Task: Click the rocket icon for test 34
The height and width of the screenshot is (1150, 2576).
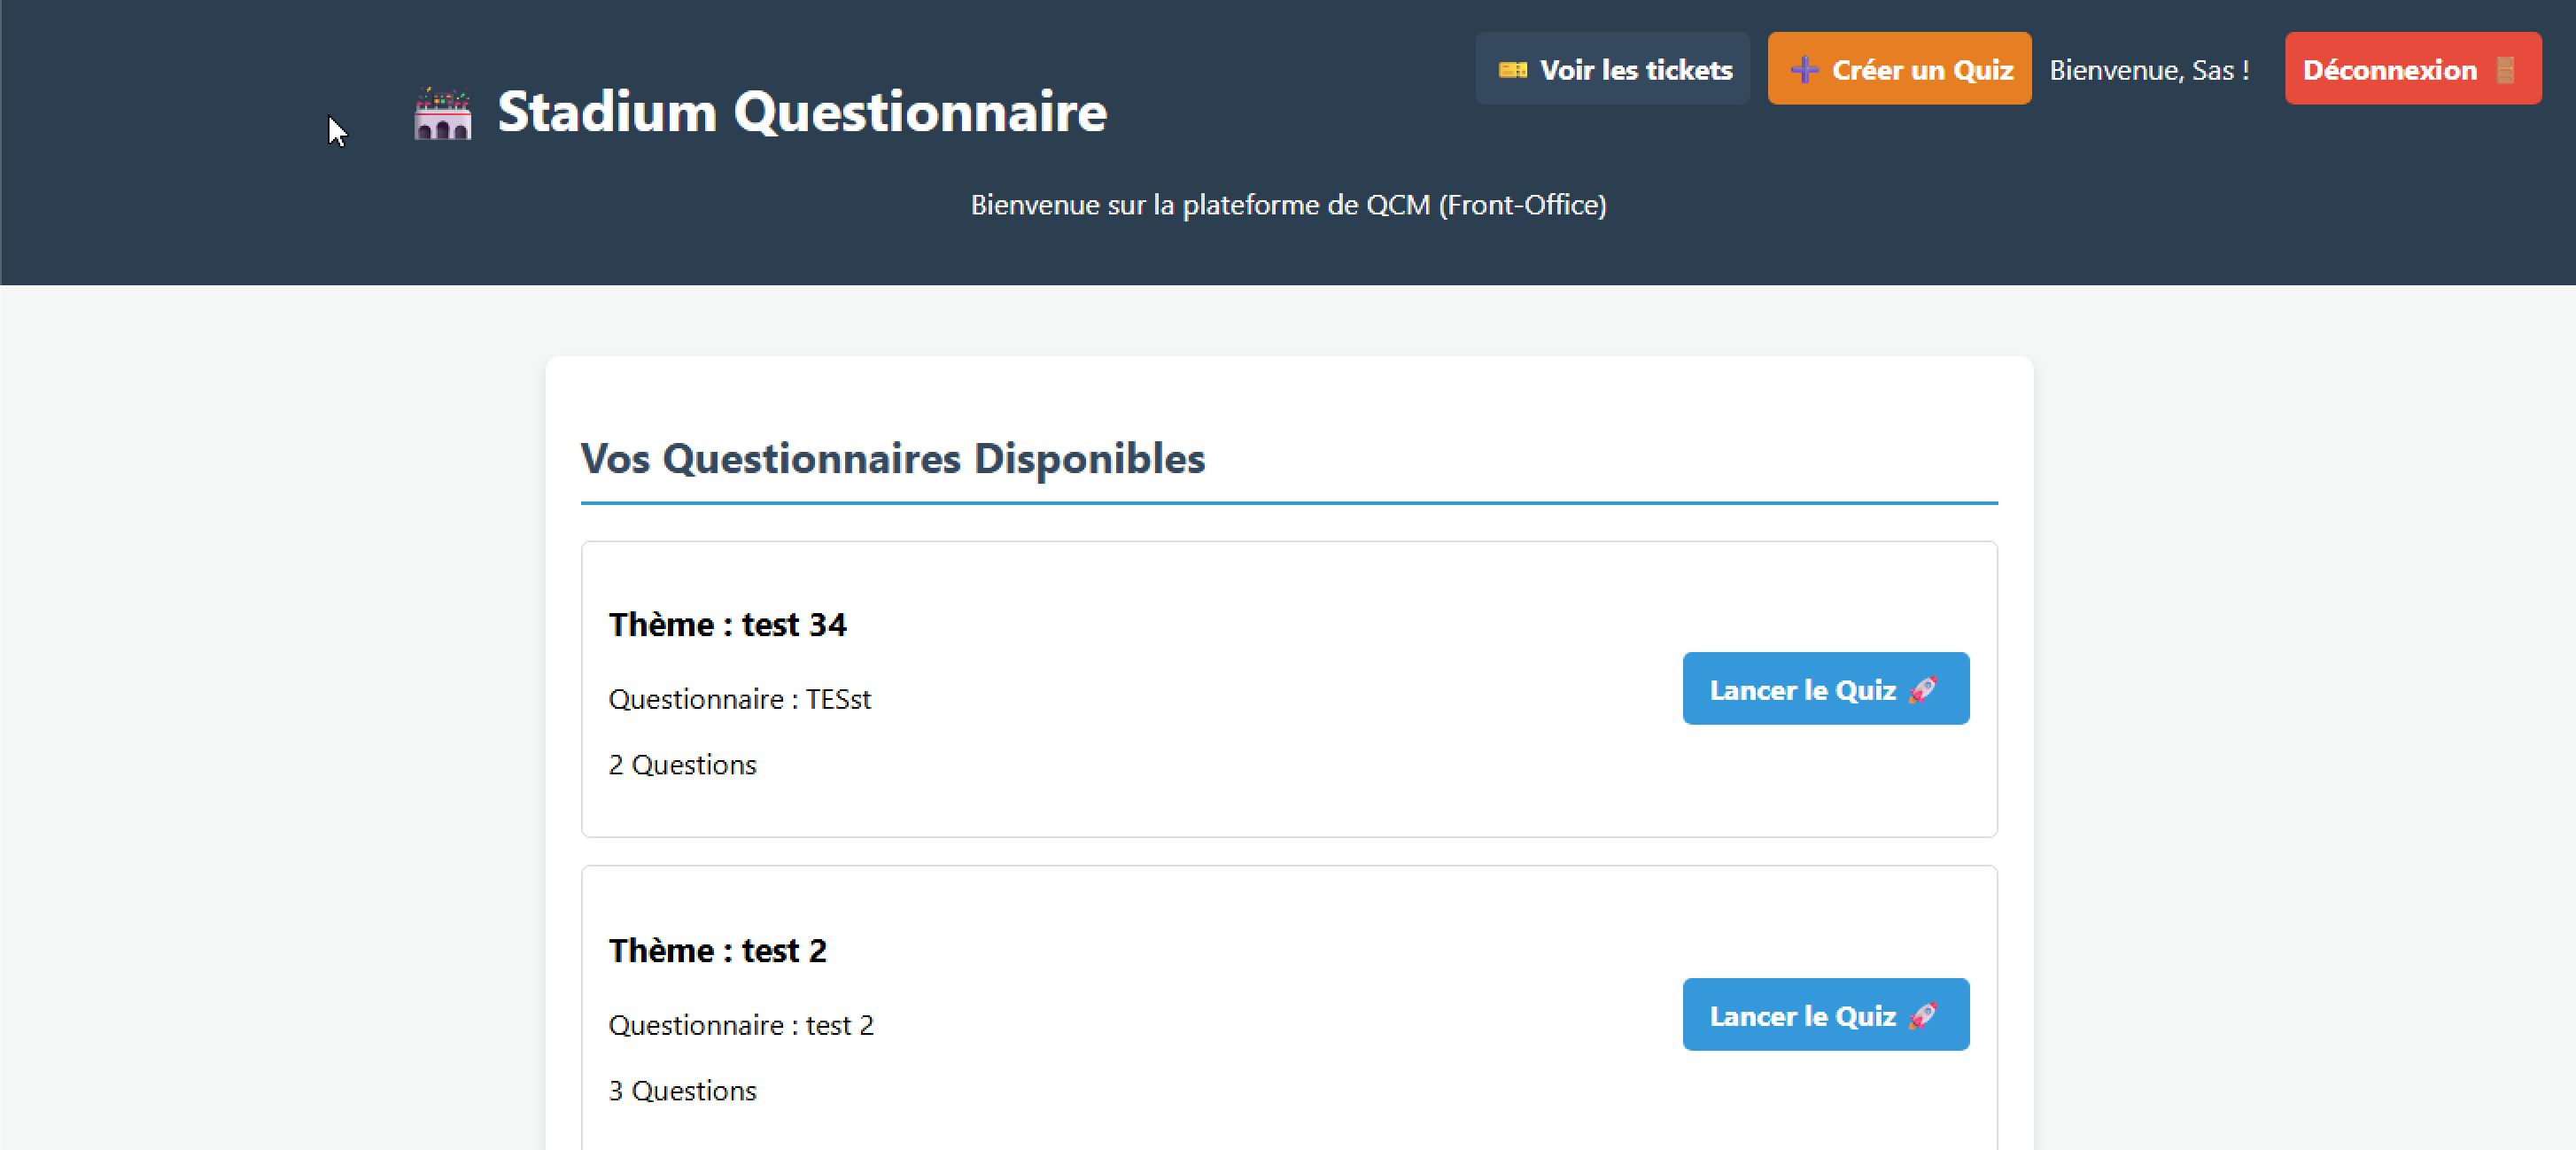Action: pos(1922,690)
